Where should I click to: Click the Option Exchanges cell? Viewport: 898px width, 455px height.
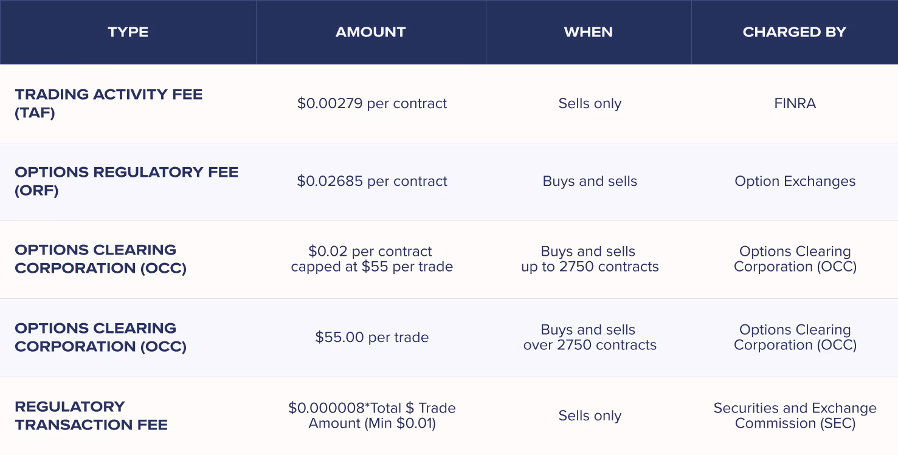(x=795, y=181)
